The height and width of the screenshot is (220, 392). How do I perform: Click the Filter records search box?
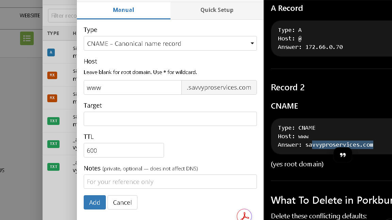[x=63, y=16]
